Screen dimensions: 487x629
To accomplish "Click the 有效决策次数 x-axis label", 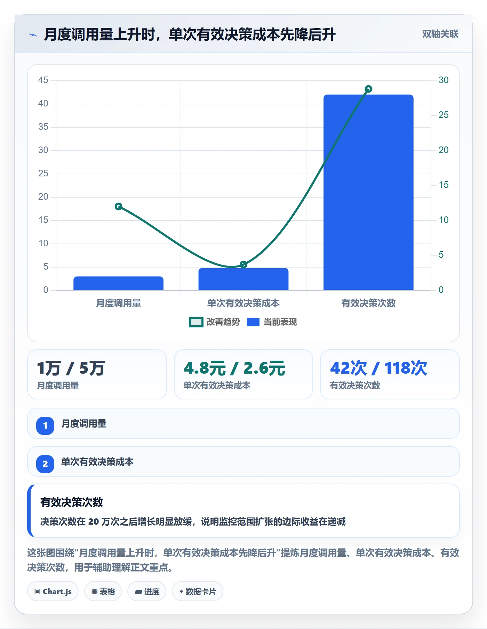I will [368, 303].
